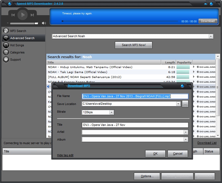Click Status column header in download list
The width and height of the screenshot is (222, 183).
click(211, 151)
